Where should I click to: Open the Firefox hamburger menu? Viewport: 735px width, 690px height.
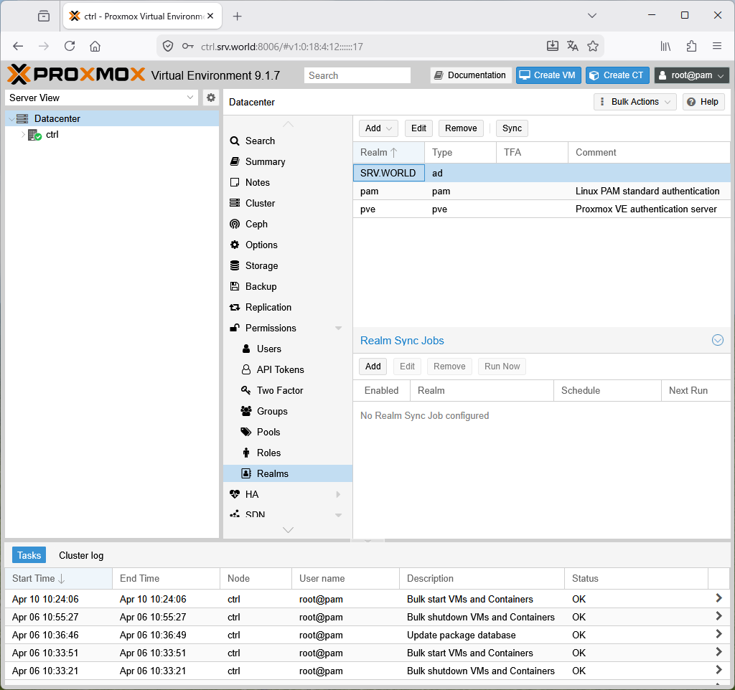(x=717, y=46)
